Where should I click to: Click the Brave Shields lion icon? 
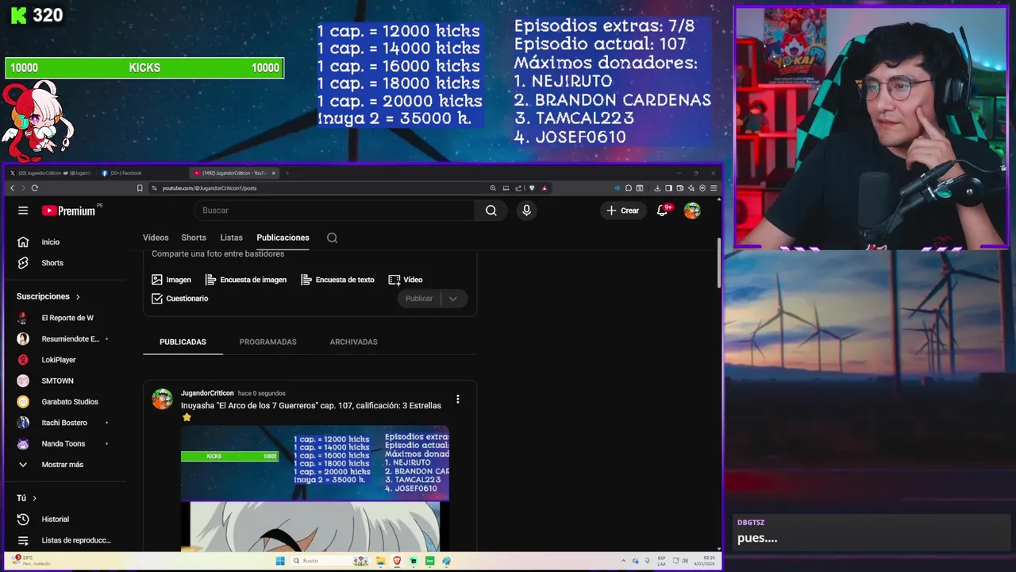(x=532, y=188)
